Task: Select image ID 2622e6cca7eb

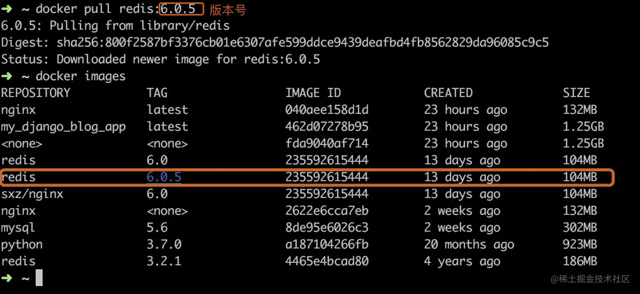Action: click(x=327, y=211)
